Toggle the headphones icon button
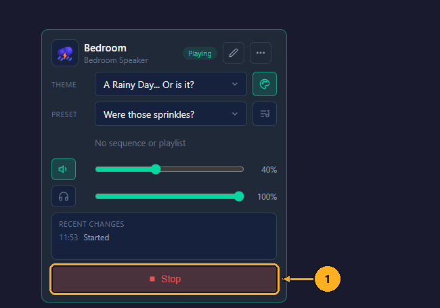The width and height of the screenshot is (440, 308). [x=64, y=196]
